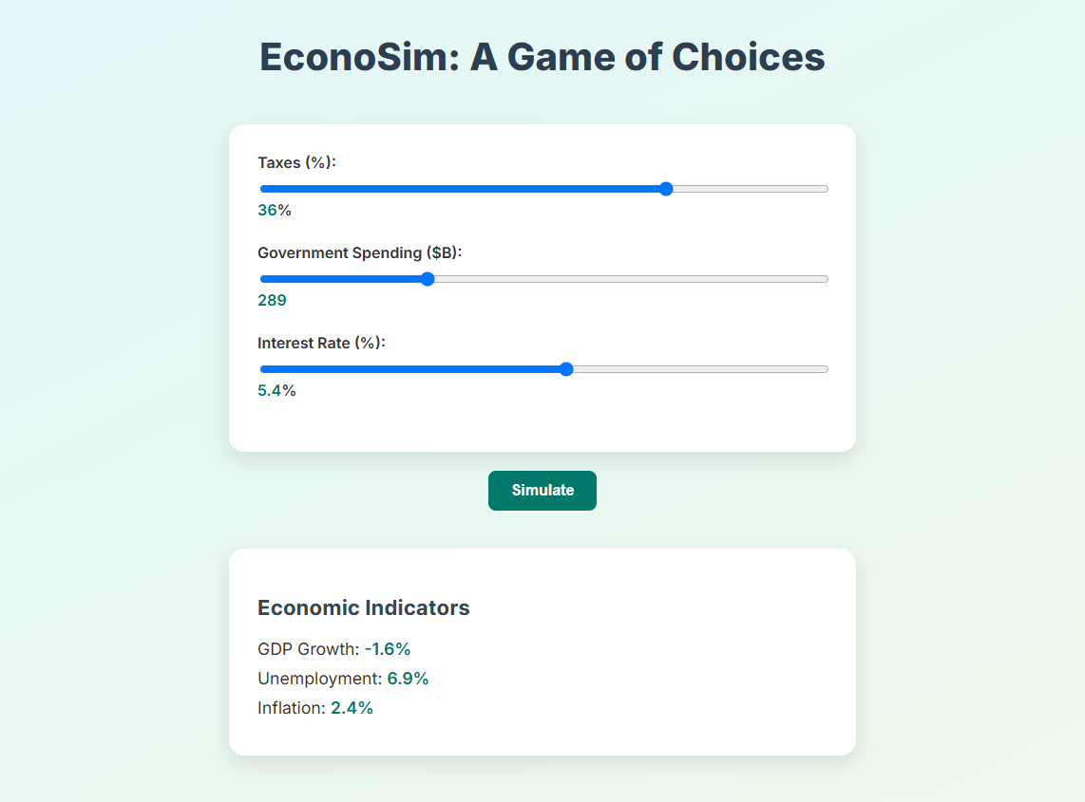Click the unfilled gray part of Interest Rate slider

click(x=698, y=369)
